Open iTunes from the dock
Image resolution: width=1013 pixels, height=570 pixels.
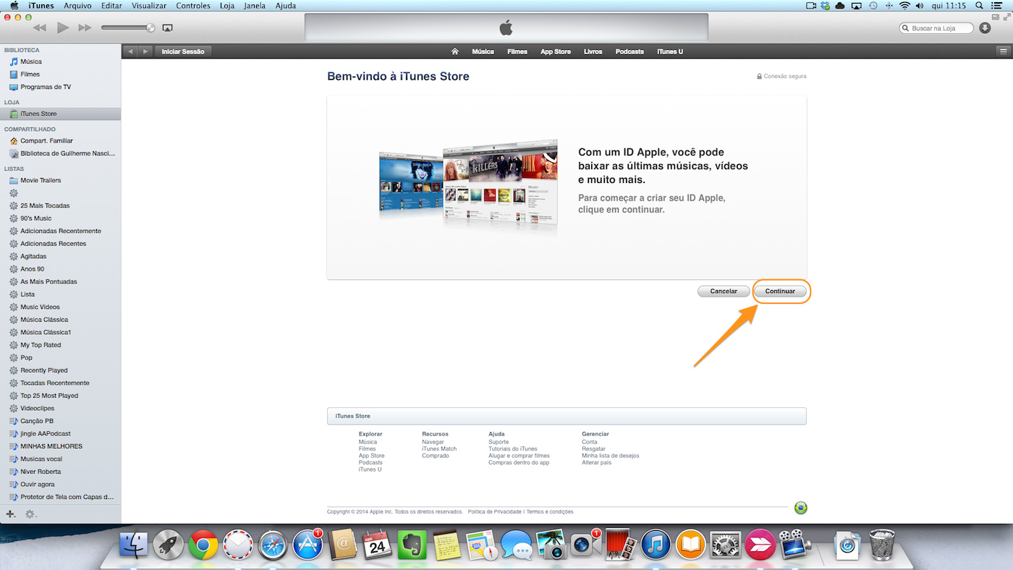656,545
